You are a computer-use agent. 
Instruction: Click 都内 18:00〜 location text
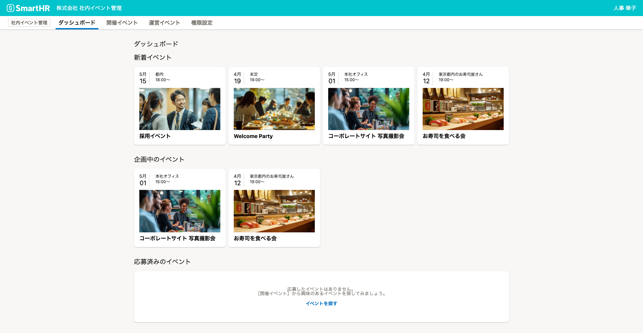pos(163,77)
